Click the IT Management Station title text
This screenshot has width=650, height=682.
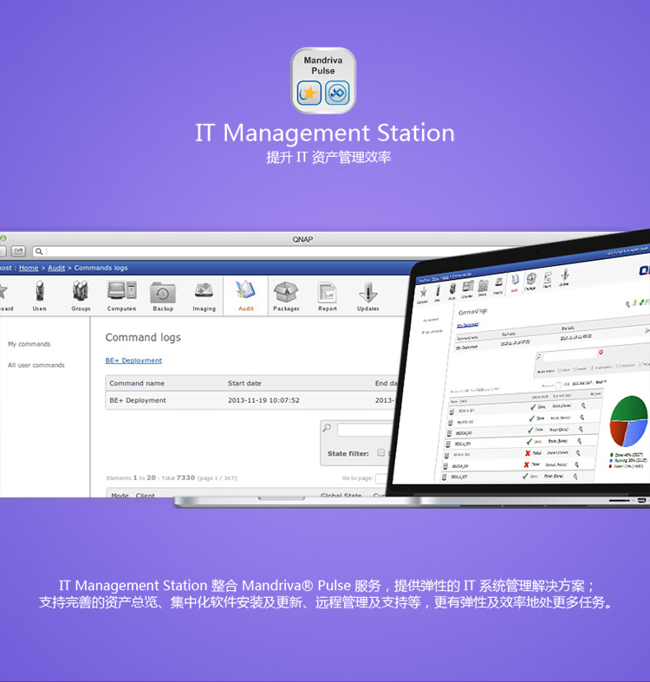pyautogui.click(x=324, y=133)
